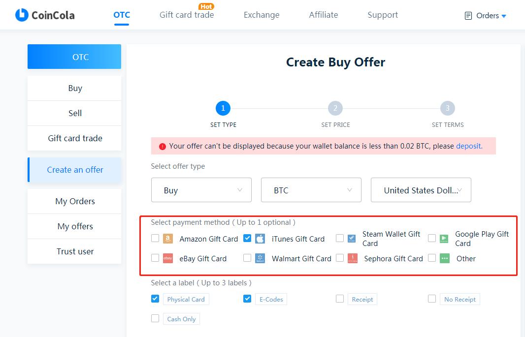Click the Receipt label tag
This screenshot has width=525, height=337.
pyautogui.click(x=362, y=300)
